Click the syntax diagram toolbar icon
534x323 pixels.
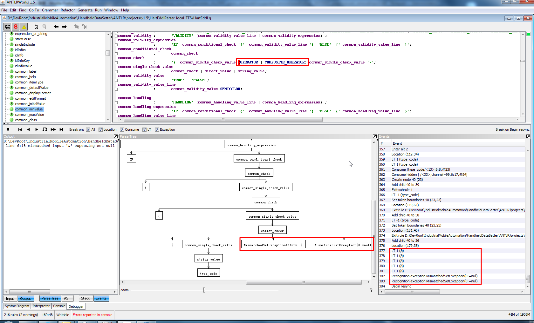(7, 27)
